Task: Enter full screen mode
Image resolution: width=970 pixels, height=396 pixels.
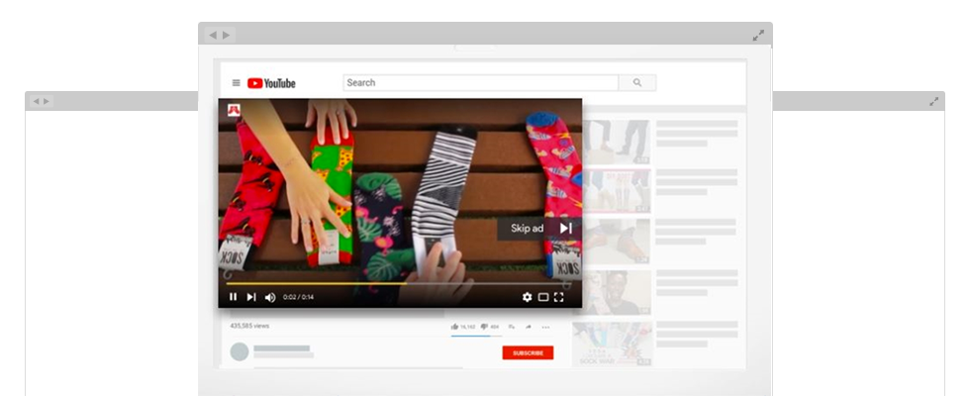Action: (558, 297)
